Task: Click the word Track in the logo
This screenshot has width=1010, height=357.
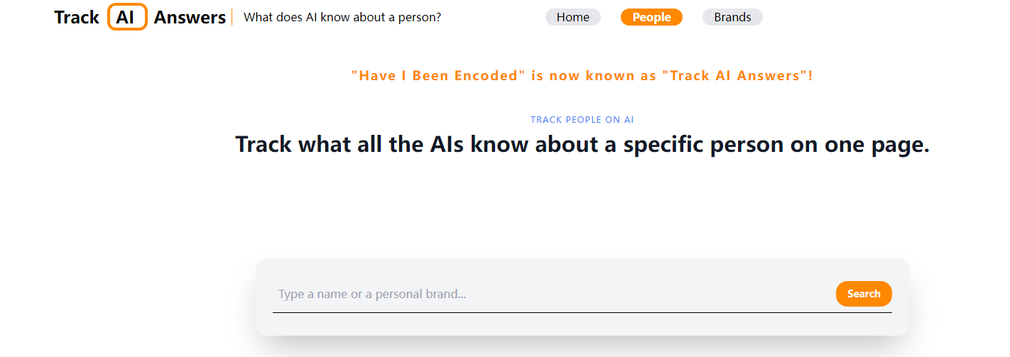Action: (77, 17)
